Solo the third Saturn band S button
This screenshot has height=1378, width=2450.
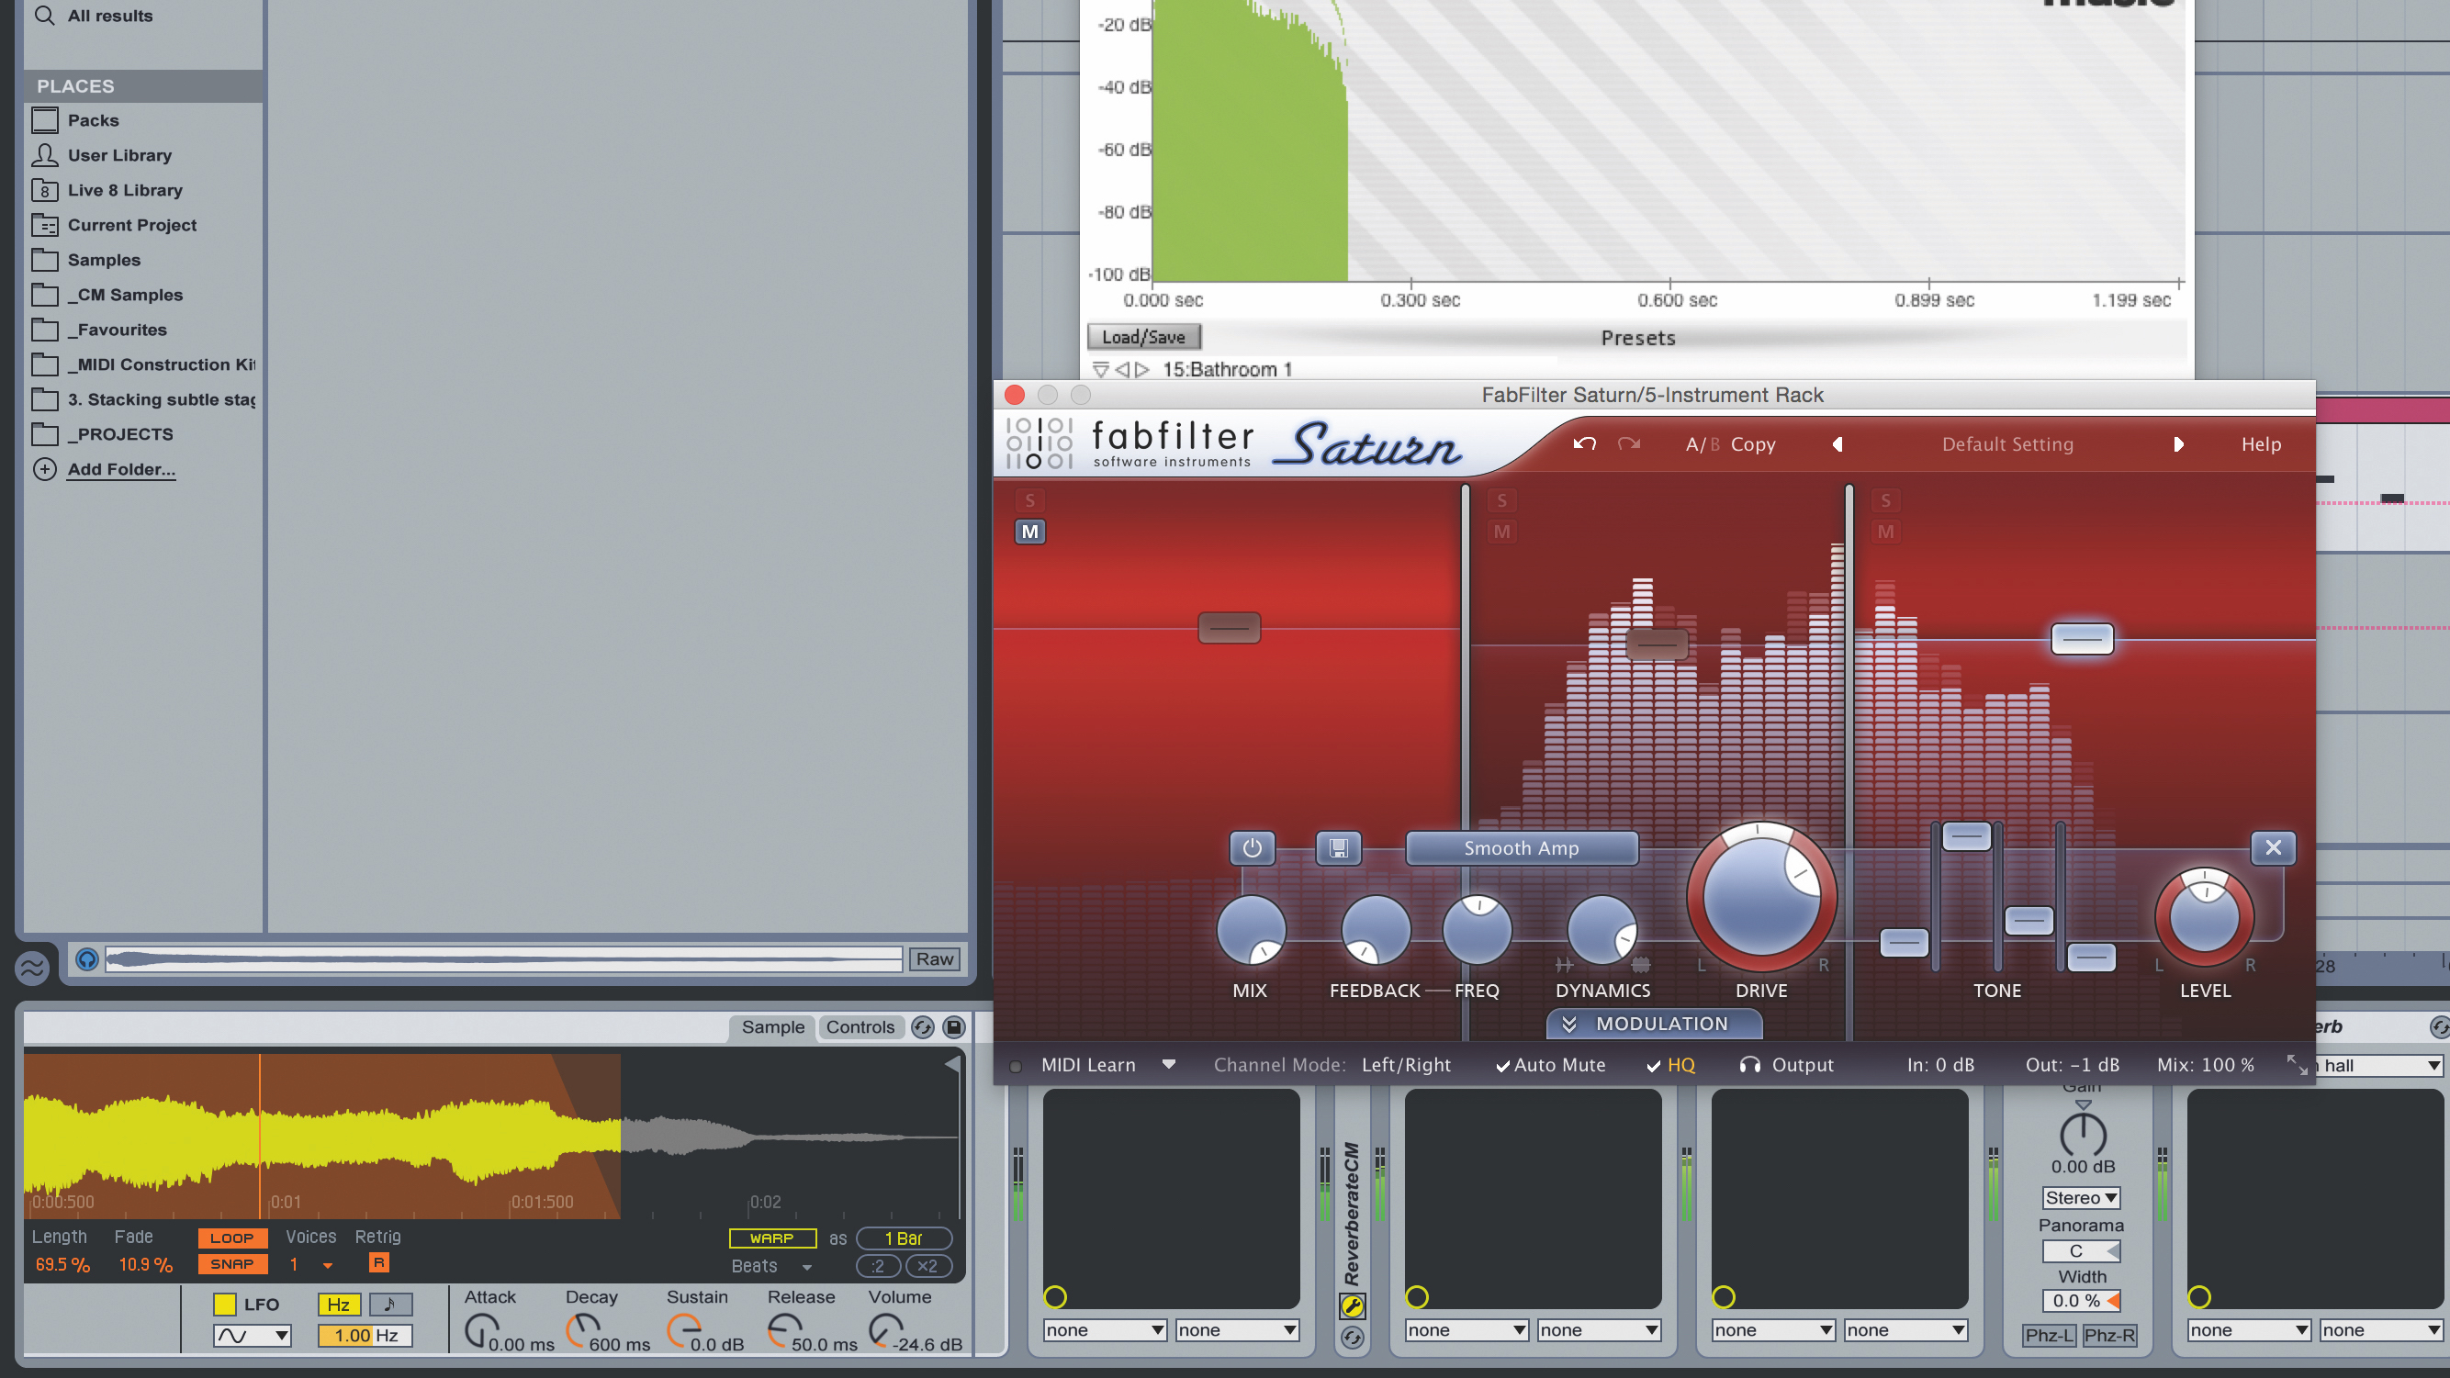[x=1886, y=500]
